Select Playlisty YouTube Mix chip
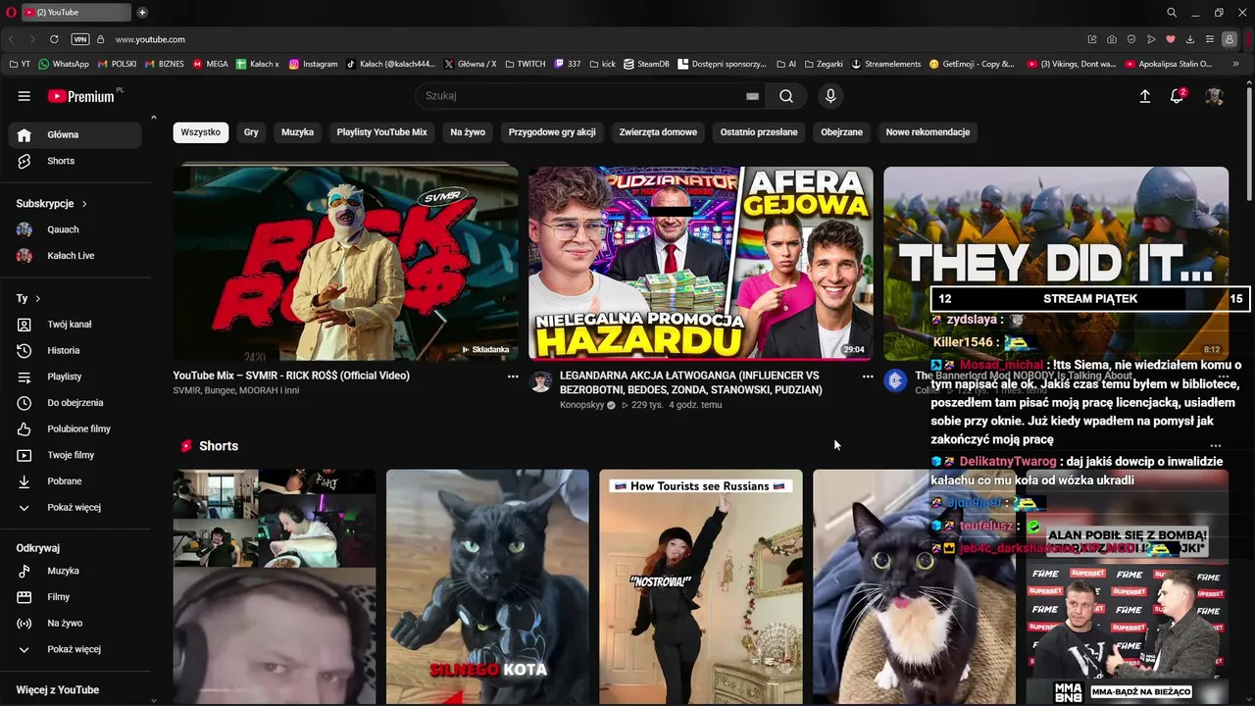The width and height of the screenshot is (1255, 706). tap(382, 132)
